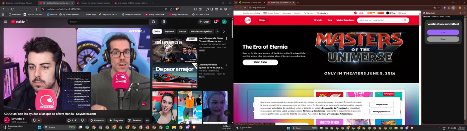The image size is (467, 131).
Task: Bookmark the YouTube page in Brave
Action: click(x=37, y=9)
